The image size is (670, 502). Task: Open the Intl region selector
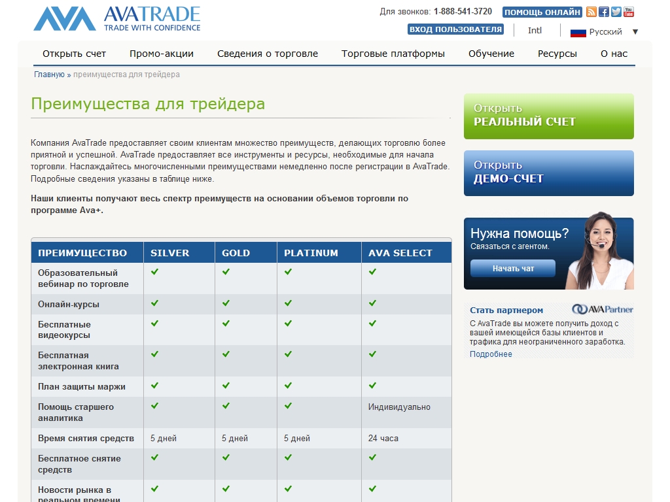[x=535, y=31]
